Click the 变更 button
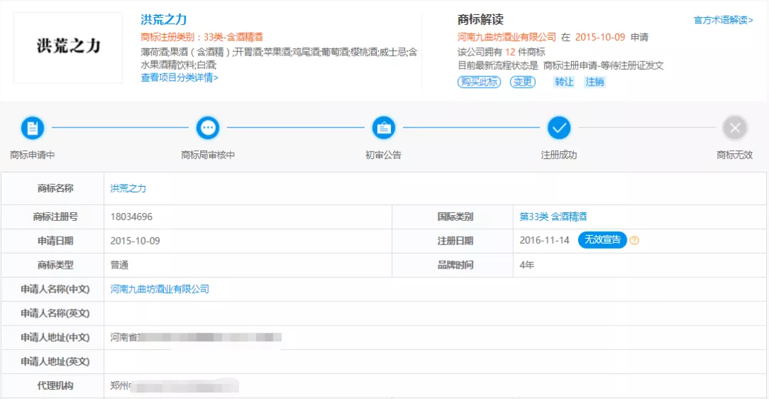The image size is (769, 399). coord(523,82)
